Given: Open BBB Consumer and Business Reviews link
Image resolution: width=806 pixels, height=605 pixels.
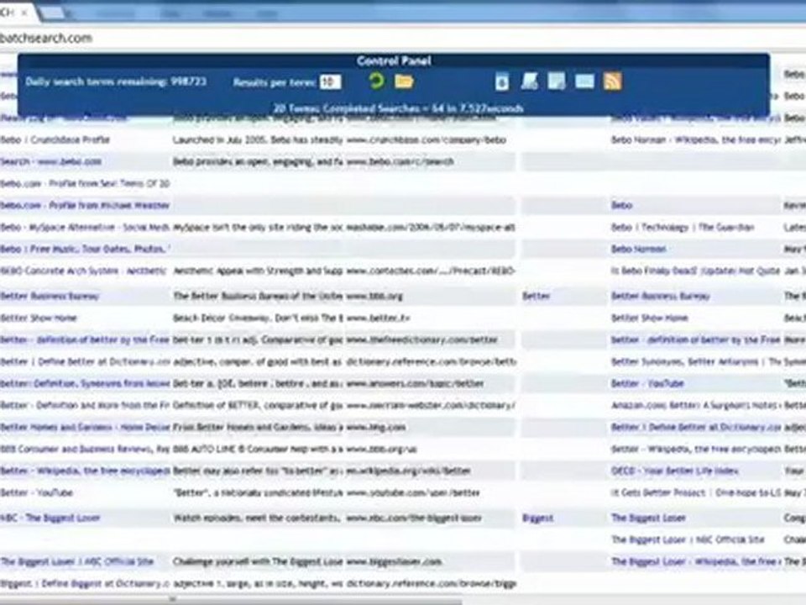Looking at the screenshot, I should (85, 449).
